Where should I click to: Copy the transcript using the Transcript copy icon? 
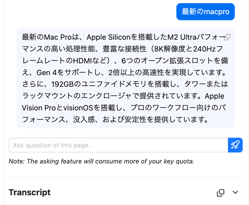click(220, 193)
